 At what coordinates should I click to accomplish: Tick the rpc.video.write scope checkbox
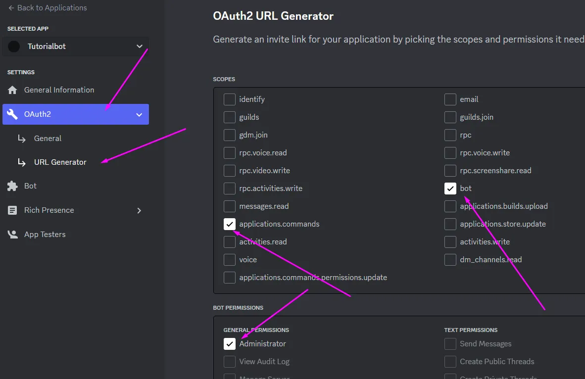tap(230, 171)
